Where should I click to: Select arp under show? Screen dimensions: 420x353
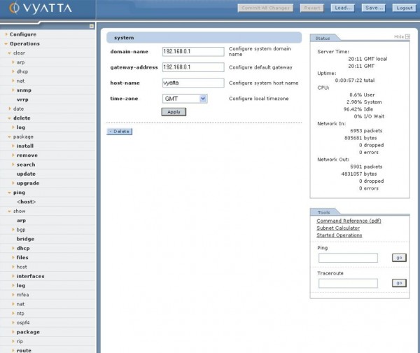coord(21,221)
